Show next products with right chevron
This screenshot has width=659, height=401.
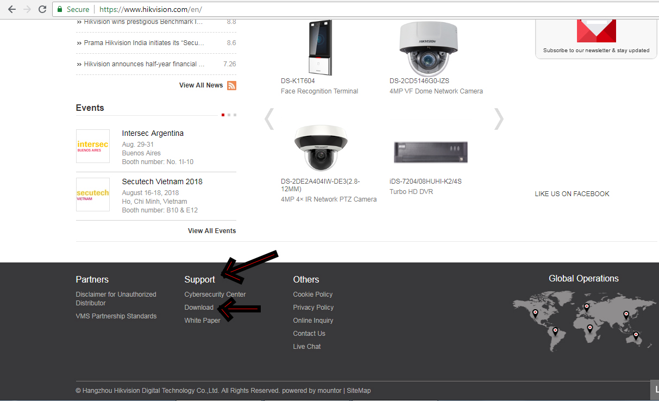tap(499, 120)
